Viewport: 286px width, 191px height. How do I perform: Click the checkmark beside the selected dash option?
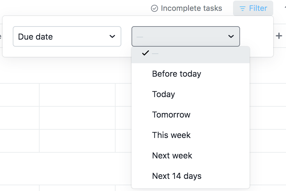pos(146,53)
